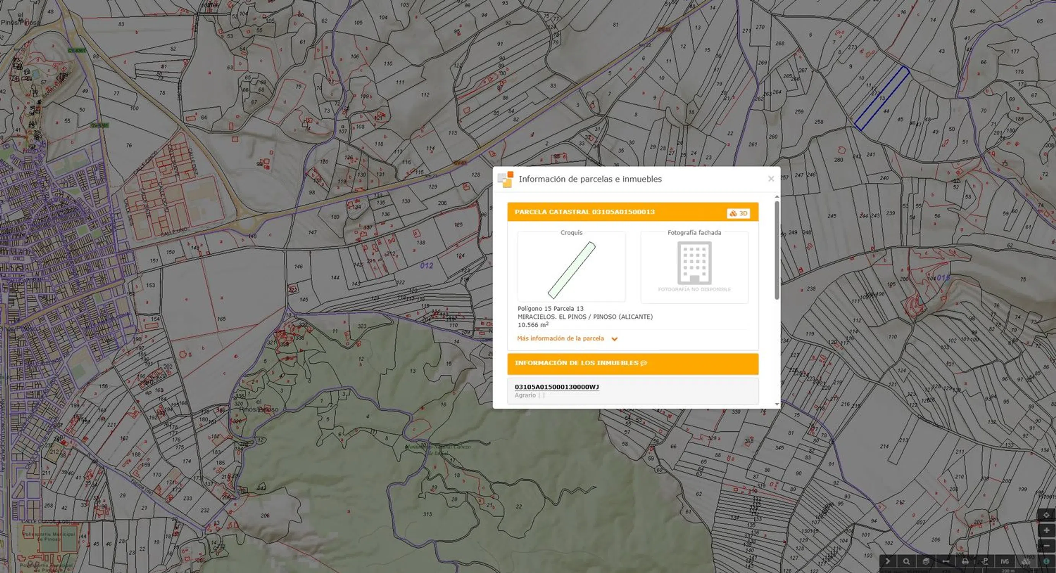Click the dialog scrollbar down arrow

click(x=777, y=404)
